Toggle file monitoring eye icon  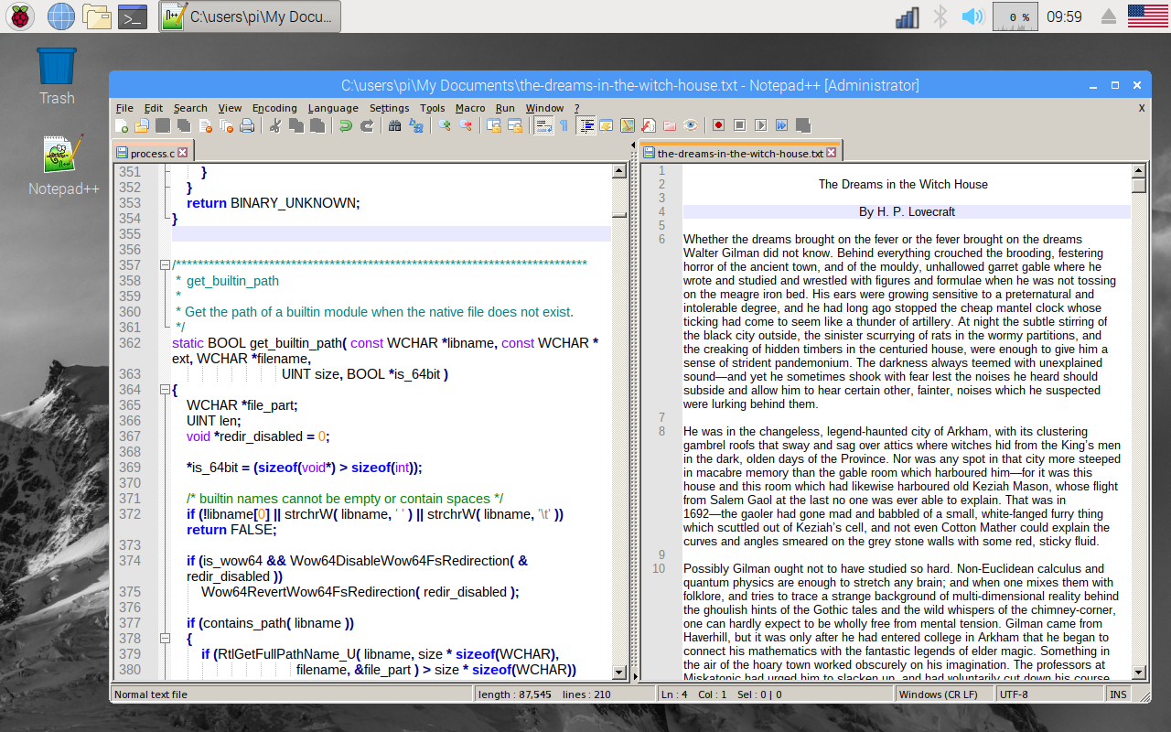691,125
